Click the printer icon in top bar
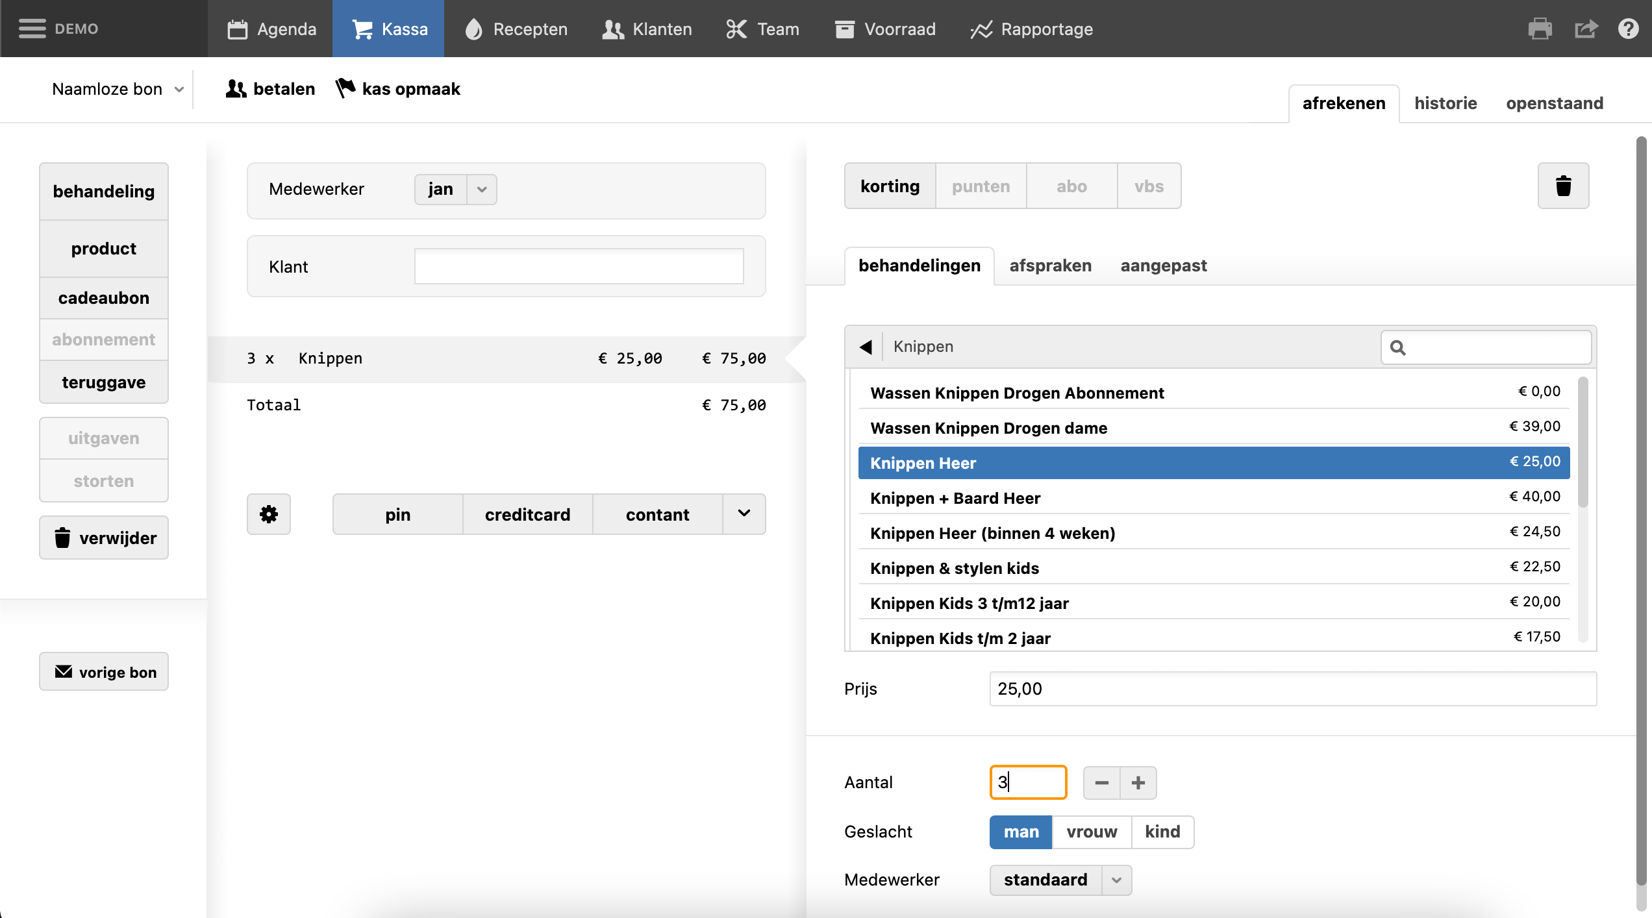This screenshot has height=918, width=1652. point(1540,29)
